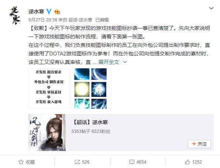This screenshot has width=220, height=168.
Task: Click the 逆水寒 profile avatar
Action: click(x=15, y=16)
